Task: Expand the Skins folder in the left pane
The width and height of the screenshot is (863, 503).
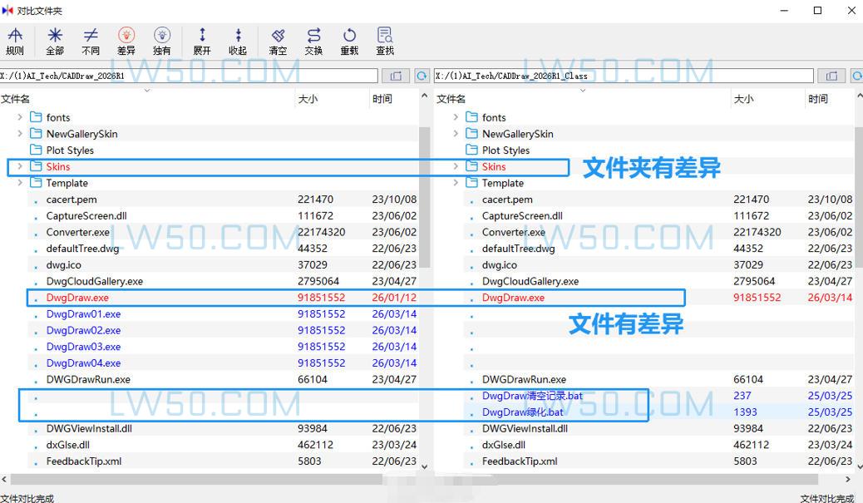Action: coord(18,166)
